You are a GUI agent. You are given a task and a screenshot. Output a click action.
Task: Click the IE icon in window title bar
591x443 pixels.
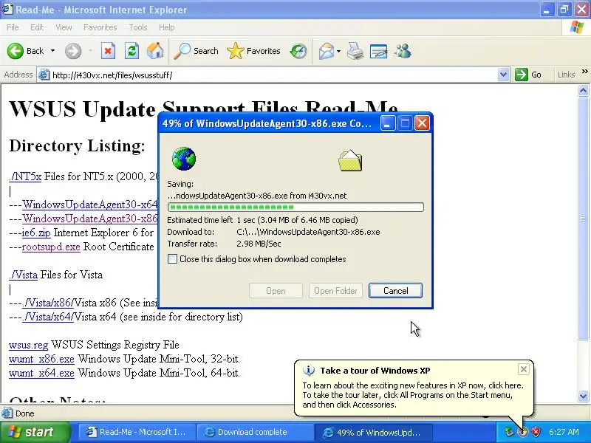pos(7,9)
